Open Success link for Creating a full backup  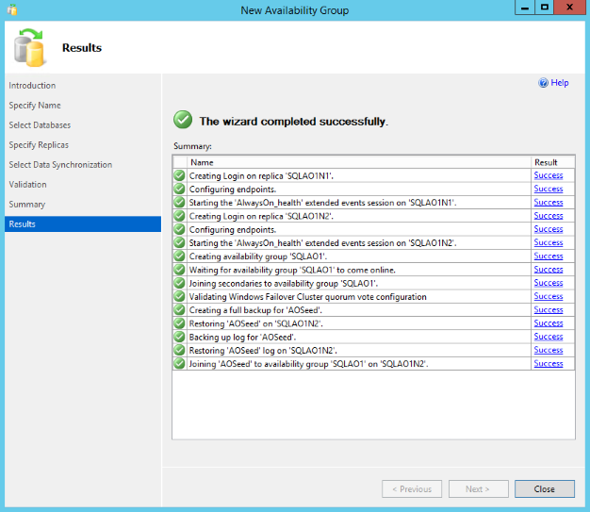click(549, 310)
